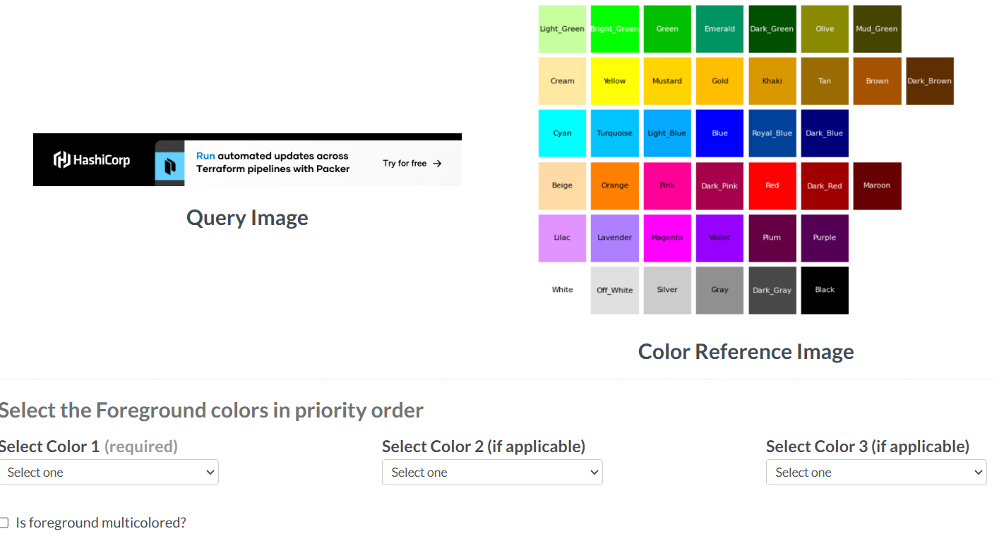Image resolution: width=1004 pixels, height=536 pixels.
Task: Click the 'Query Image' heading
Action: [x=247, y=218]
